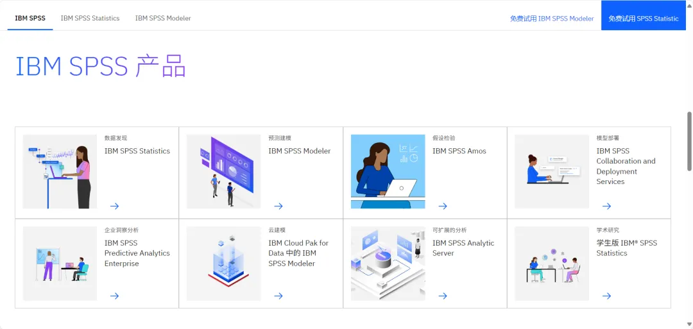Open the 学术研究 students illustration
This screenshot has width=693, height=329.
point(552,264)
